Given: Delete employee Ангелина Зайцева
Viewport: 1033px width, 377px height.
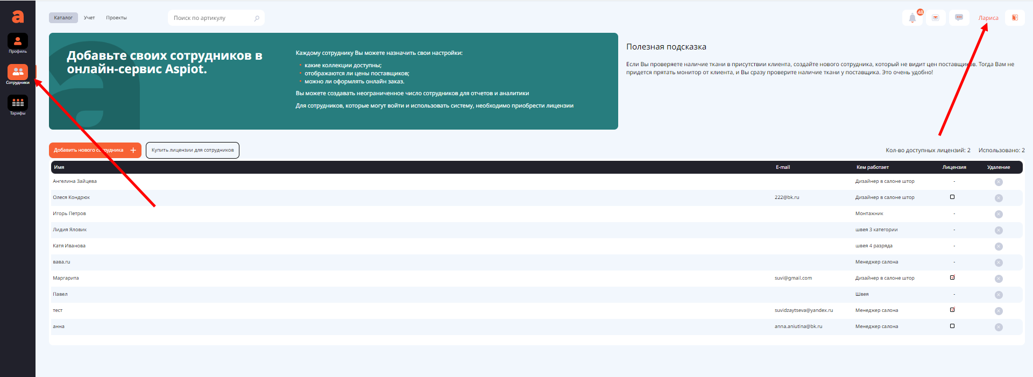Looking at the screenshot, I should tap(999, 182).
